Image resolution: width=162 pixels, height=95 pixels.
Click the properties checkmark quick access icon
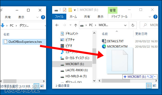65,10
